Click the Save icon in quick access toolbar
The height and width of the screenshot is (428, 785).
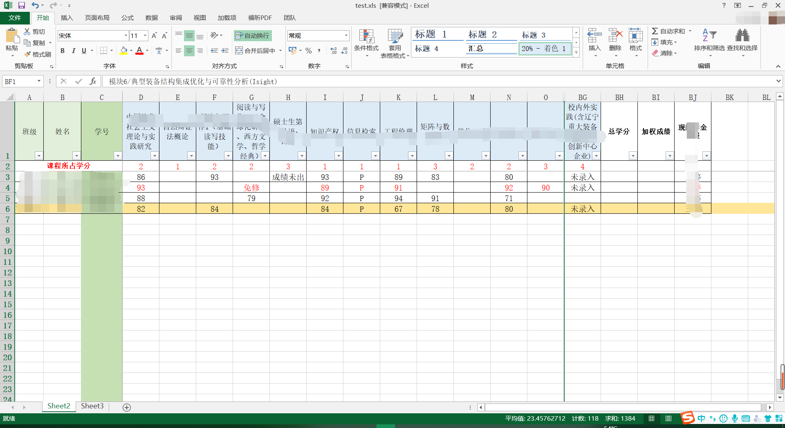pyautogui.click(x=22, y=6)
